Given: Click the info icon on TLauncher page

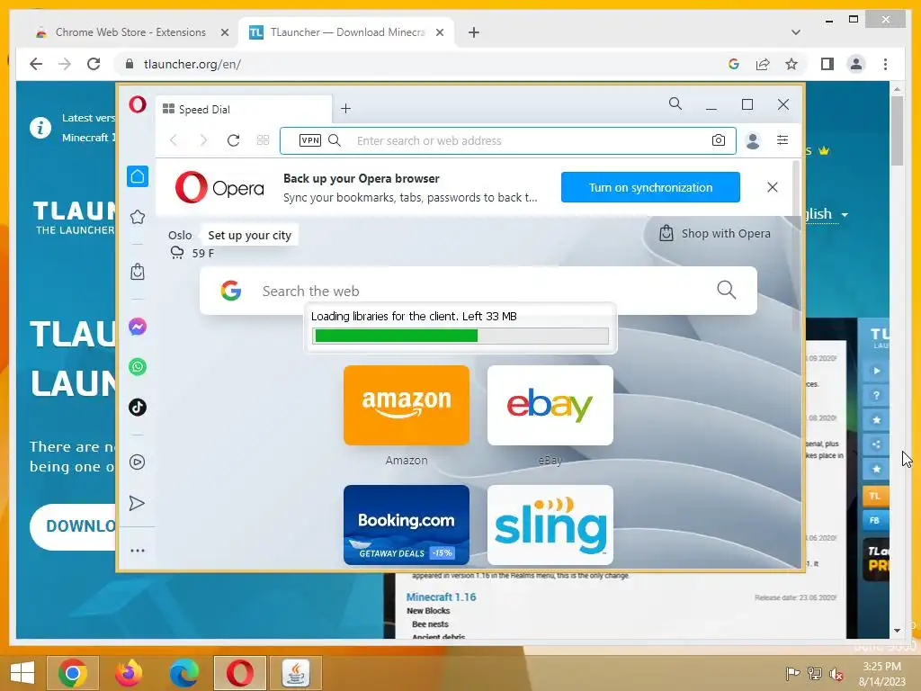Looking at the screenshot, I should 40,128.
